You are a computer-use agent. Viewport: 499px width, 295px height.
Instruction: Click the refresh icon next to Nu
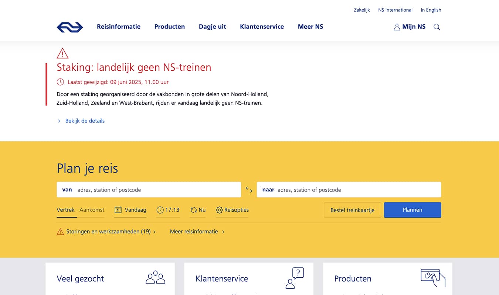coord(194,210)
